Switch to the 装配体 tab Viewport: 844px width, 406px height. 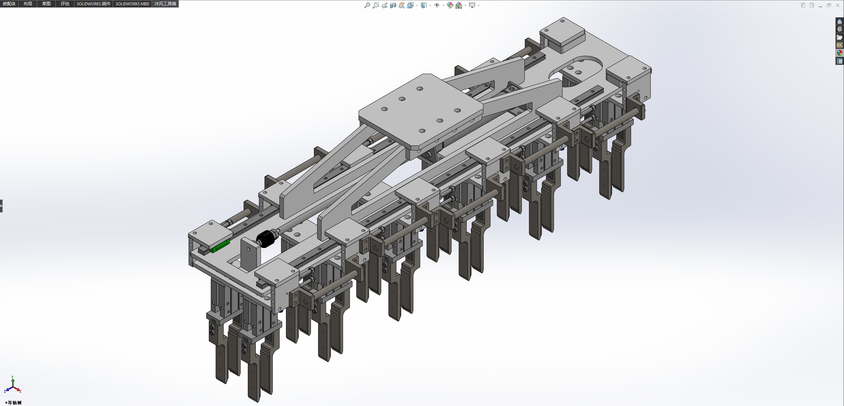click(x=9, y=4)
